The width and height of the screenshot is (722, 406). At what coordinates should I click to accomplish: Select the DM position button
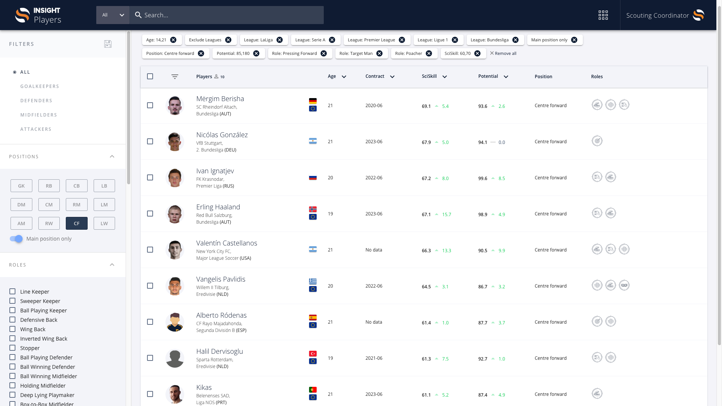(x=21, y=205)
